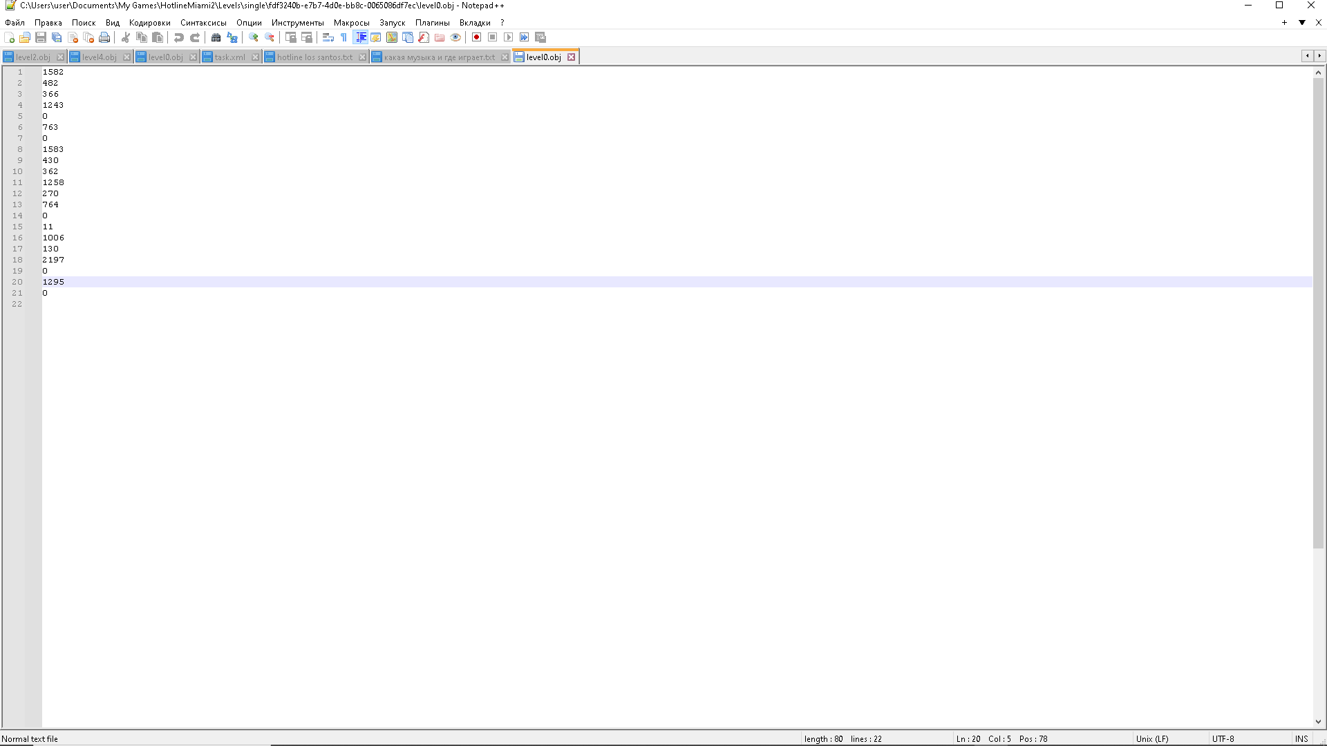Click the Stop macro recording icon
The width and height of the screenshot is (1327, 746).
click(x=493, y=37)
